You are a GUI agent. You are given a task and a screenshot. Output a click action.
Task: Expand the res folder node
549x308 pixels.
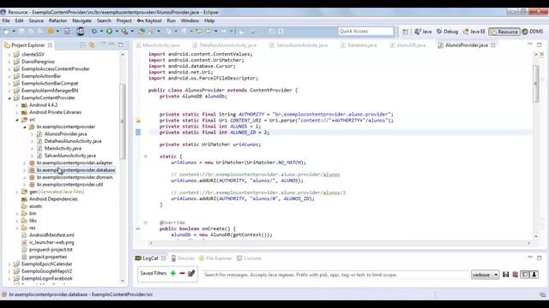click(17, 228)
